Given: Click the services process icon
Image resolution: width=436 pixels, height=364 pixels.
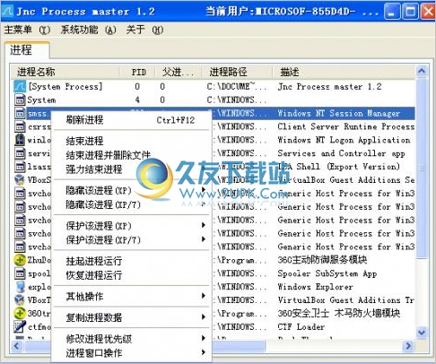Looking at the screenshot, I should [x=20, y=153].
